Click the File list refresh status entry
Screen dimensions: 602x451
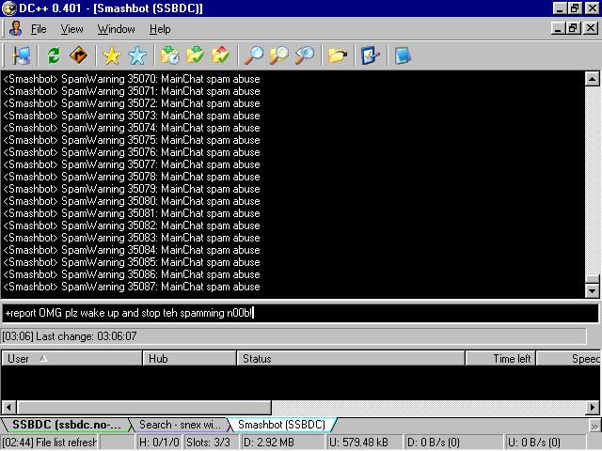click(50, 443)
